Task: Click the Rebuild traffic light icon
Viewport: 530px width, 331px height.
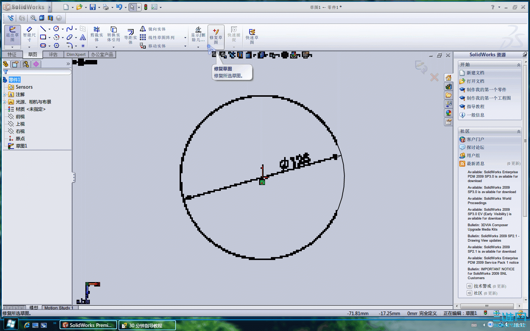Action: click(146, 7)
